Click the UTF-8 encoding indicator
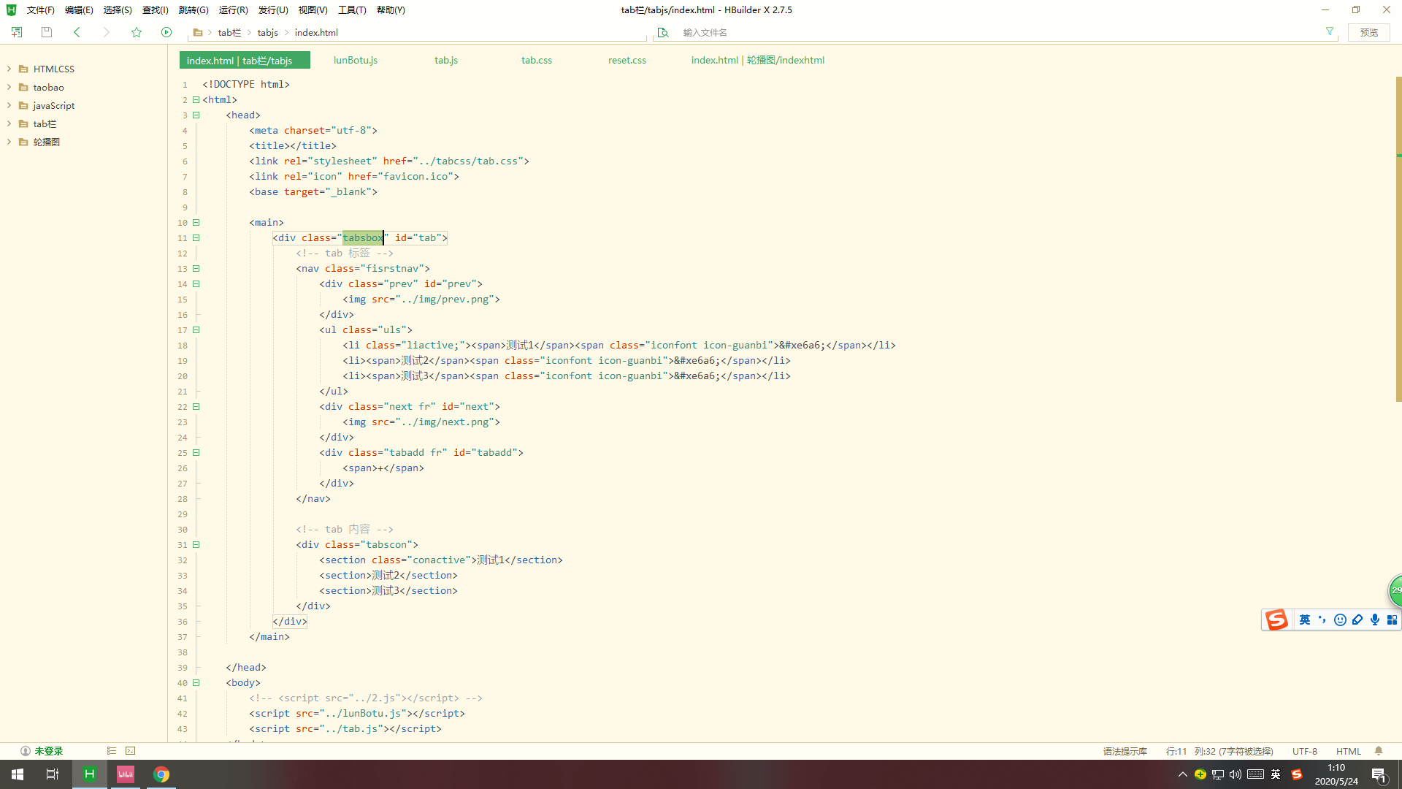 point(1305,751)
